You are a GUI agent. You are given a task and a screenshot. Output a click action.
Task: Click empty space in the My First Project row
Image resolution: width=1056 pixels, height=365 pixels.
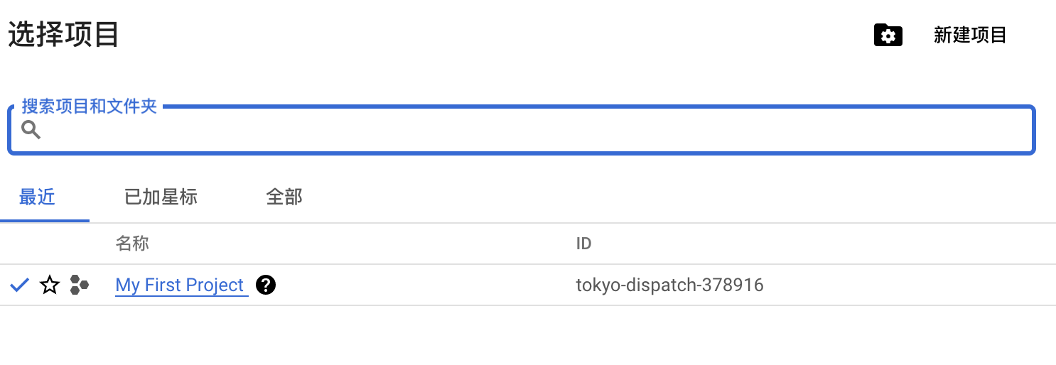(426, 285)
